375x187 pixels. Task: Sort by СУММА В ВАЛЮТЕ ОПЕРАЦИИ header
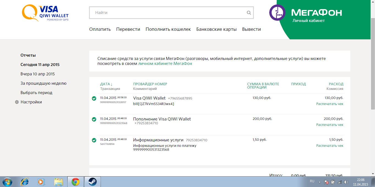pos(263,86)
